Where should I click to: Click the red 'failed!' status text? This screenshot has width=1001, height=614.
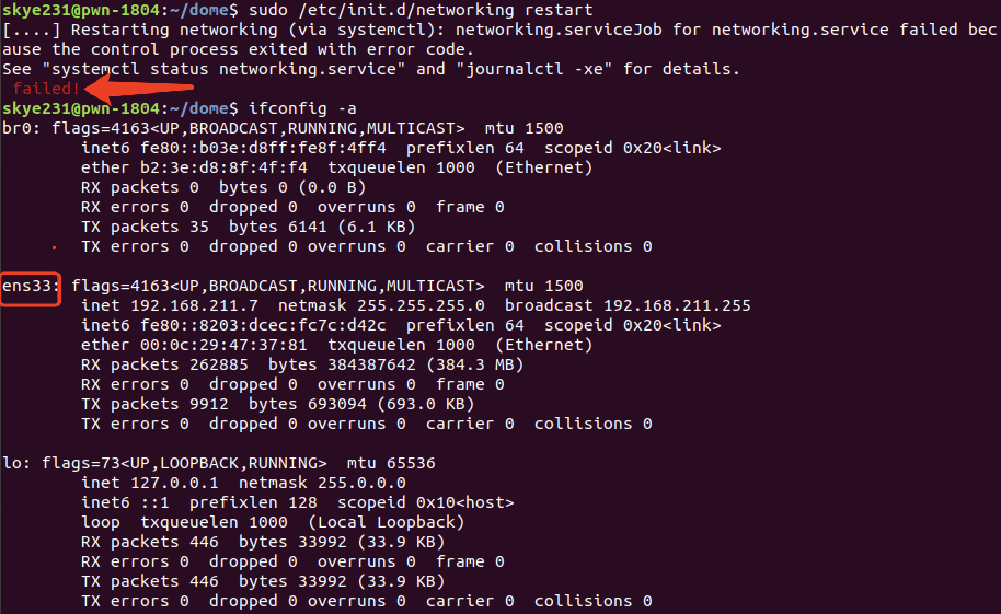pyautogui.click(x=47, y=89)
